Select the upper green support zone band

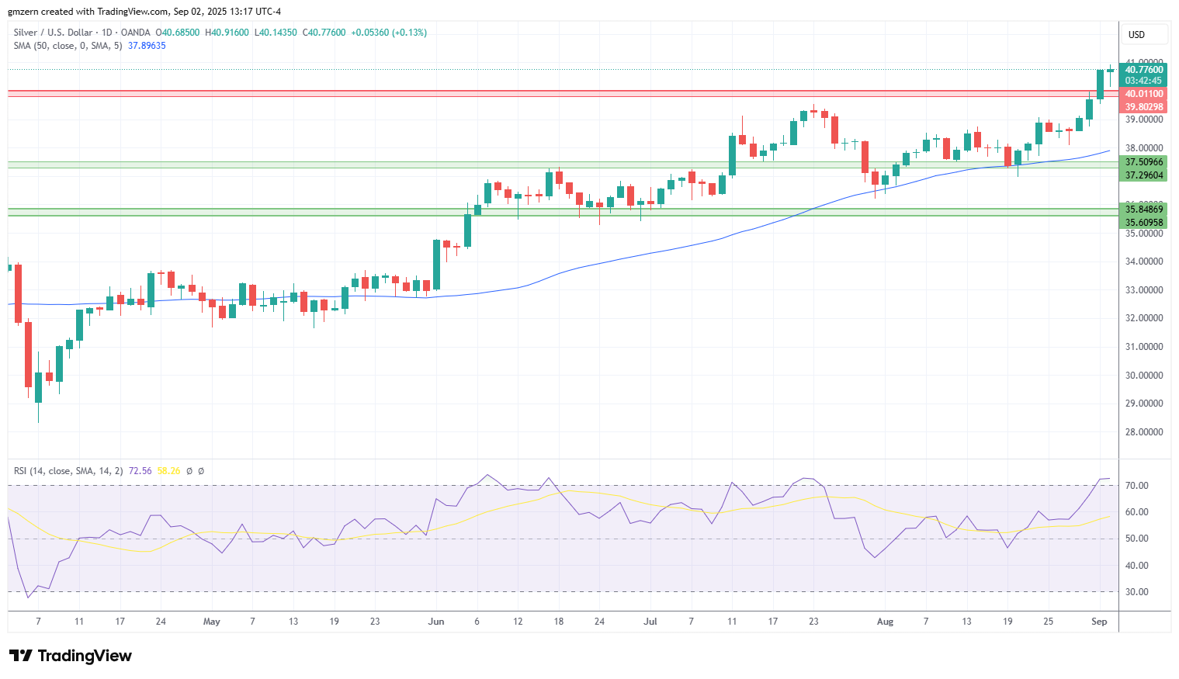[x=563, y=165]
